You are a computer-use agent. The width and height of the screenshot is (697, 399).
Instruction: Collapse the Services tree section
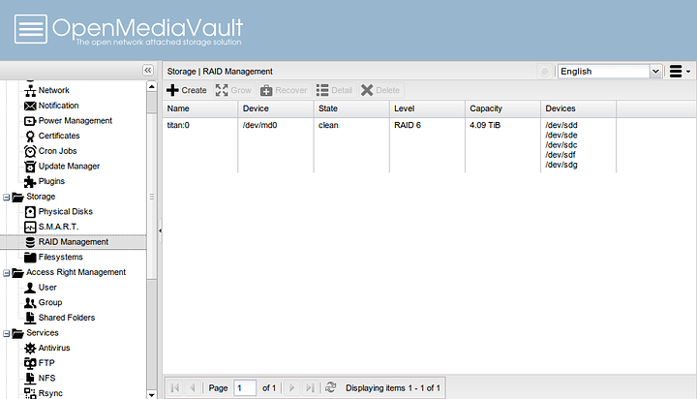tap(6, 333)
